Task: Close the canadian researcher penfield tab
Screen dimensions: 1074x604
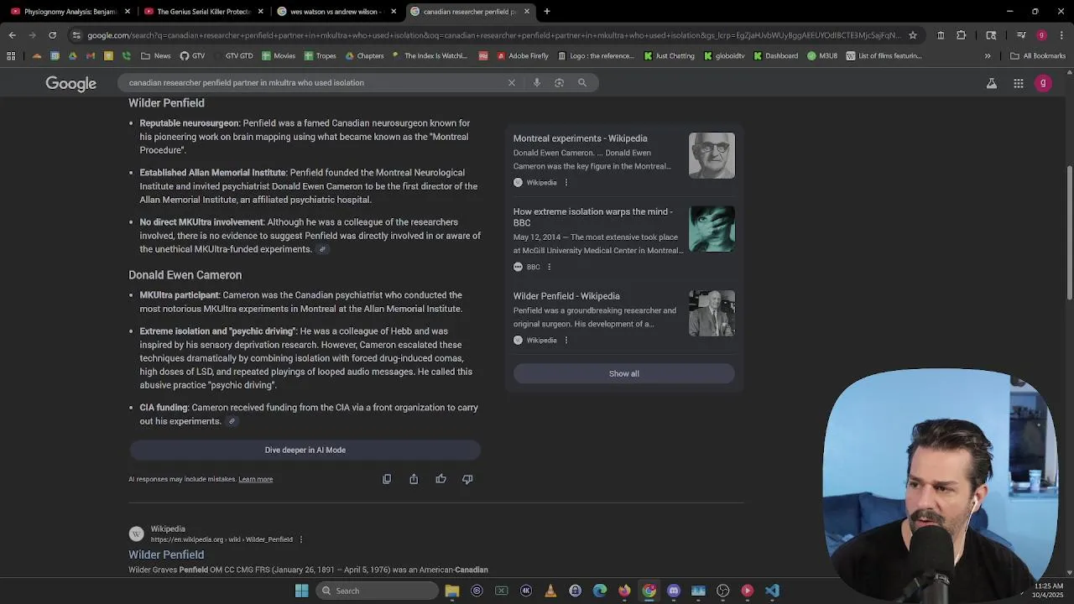Action: click(x=527, y=12)
